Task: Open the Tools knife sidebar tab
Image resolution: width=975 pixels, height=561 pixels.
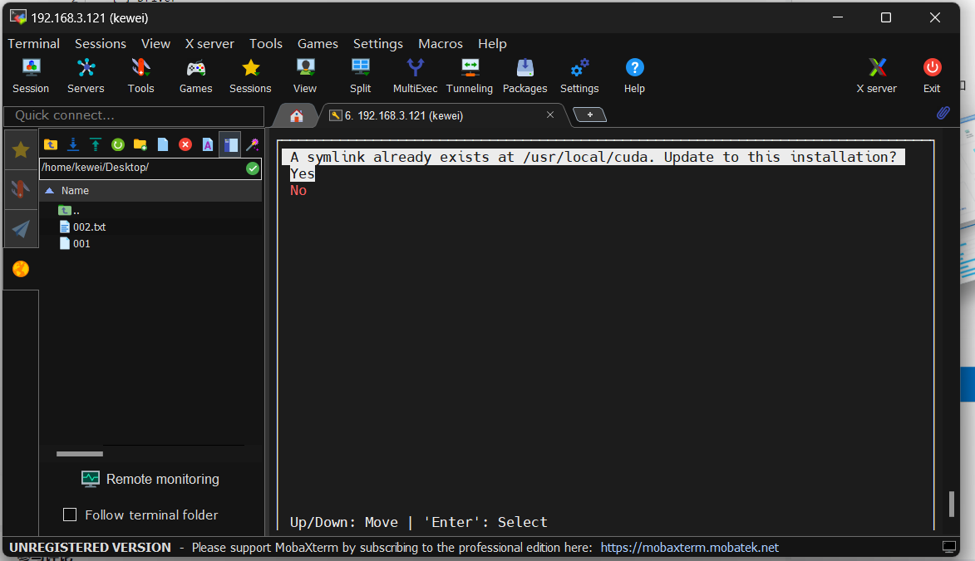Action: click(21, 188)
